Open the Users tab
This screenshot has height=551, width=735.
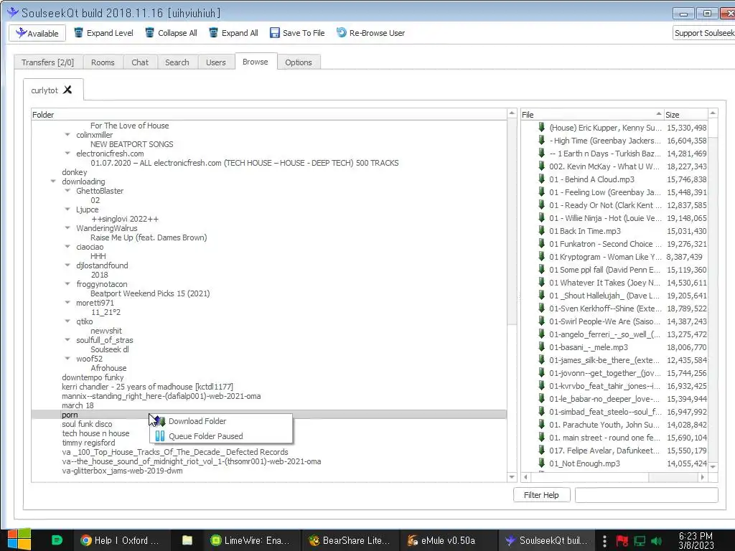tap(215, 62)
